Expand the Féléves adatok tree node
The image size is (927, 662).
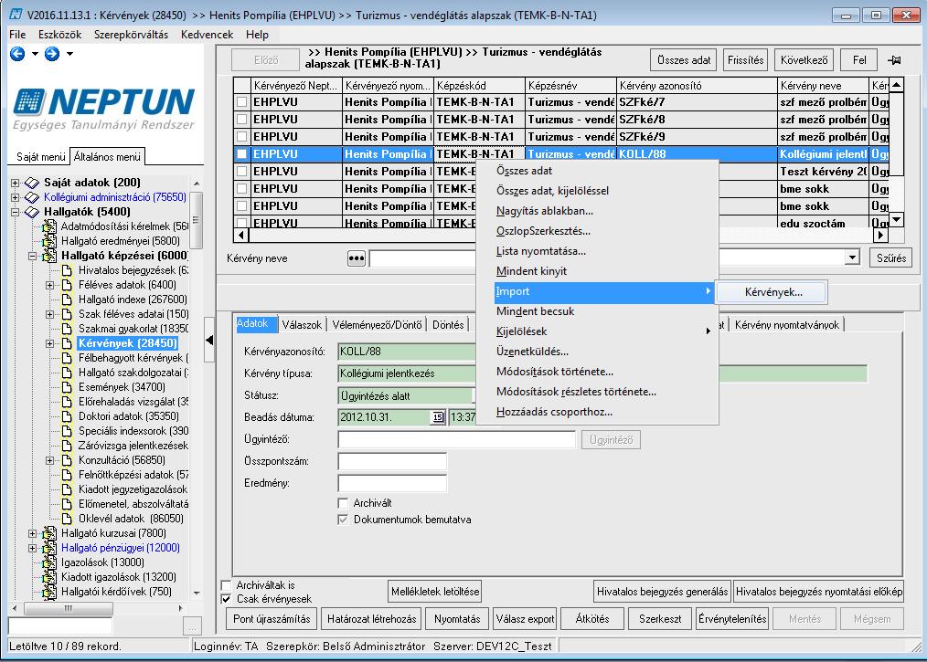[x=50, y=285]
